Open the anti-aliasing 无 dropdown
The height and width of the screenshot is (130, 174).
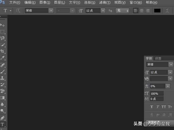point(123,11)
